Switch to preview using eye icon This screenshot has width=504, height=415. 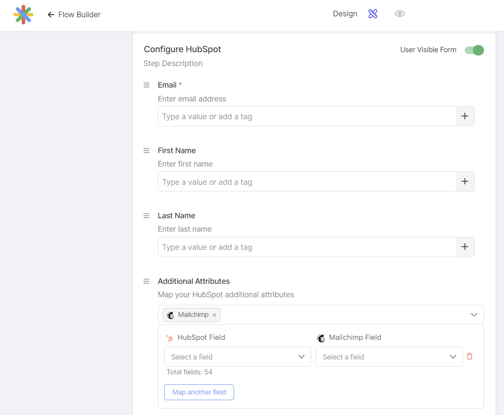400,14
